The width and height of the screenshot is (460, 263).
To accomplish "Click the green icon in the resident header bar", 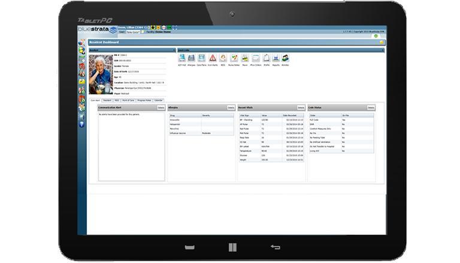I will tap(170, 28).
